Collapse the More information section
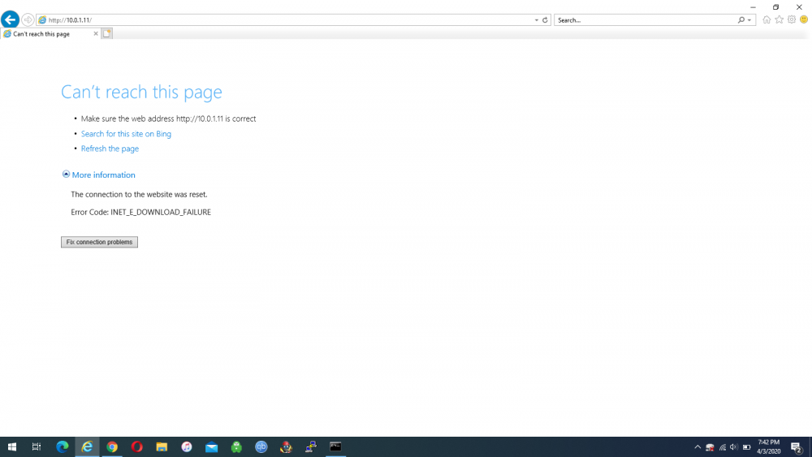 point(98,175)
